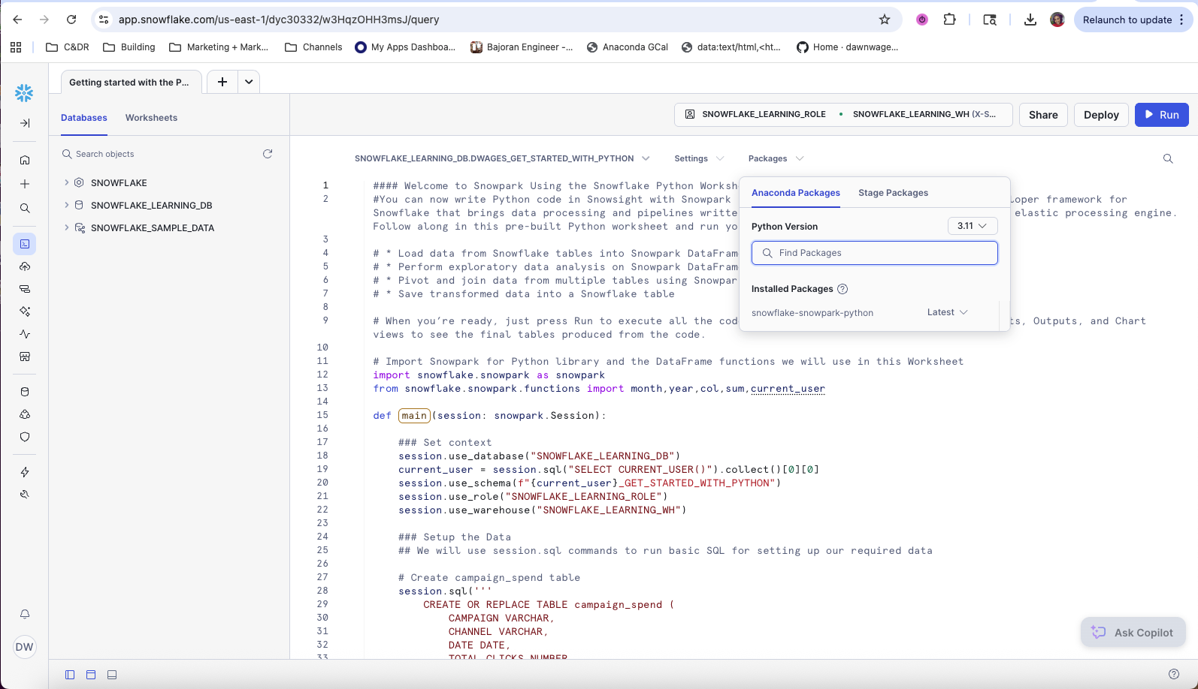The image size is (1198, 689).
Task: Expand the sidebar navigation arrow
Action: point(25,123)
